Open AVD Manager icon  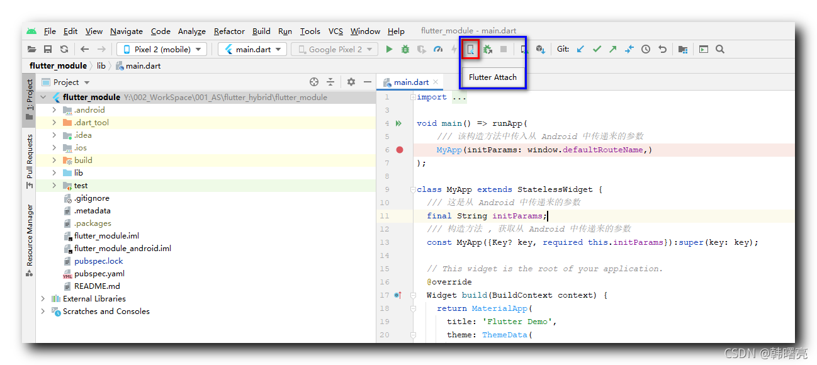(x=524, y=49)
